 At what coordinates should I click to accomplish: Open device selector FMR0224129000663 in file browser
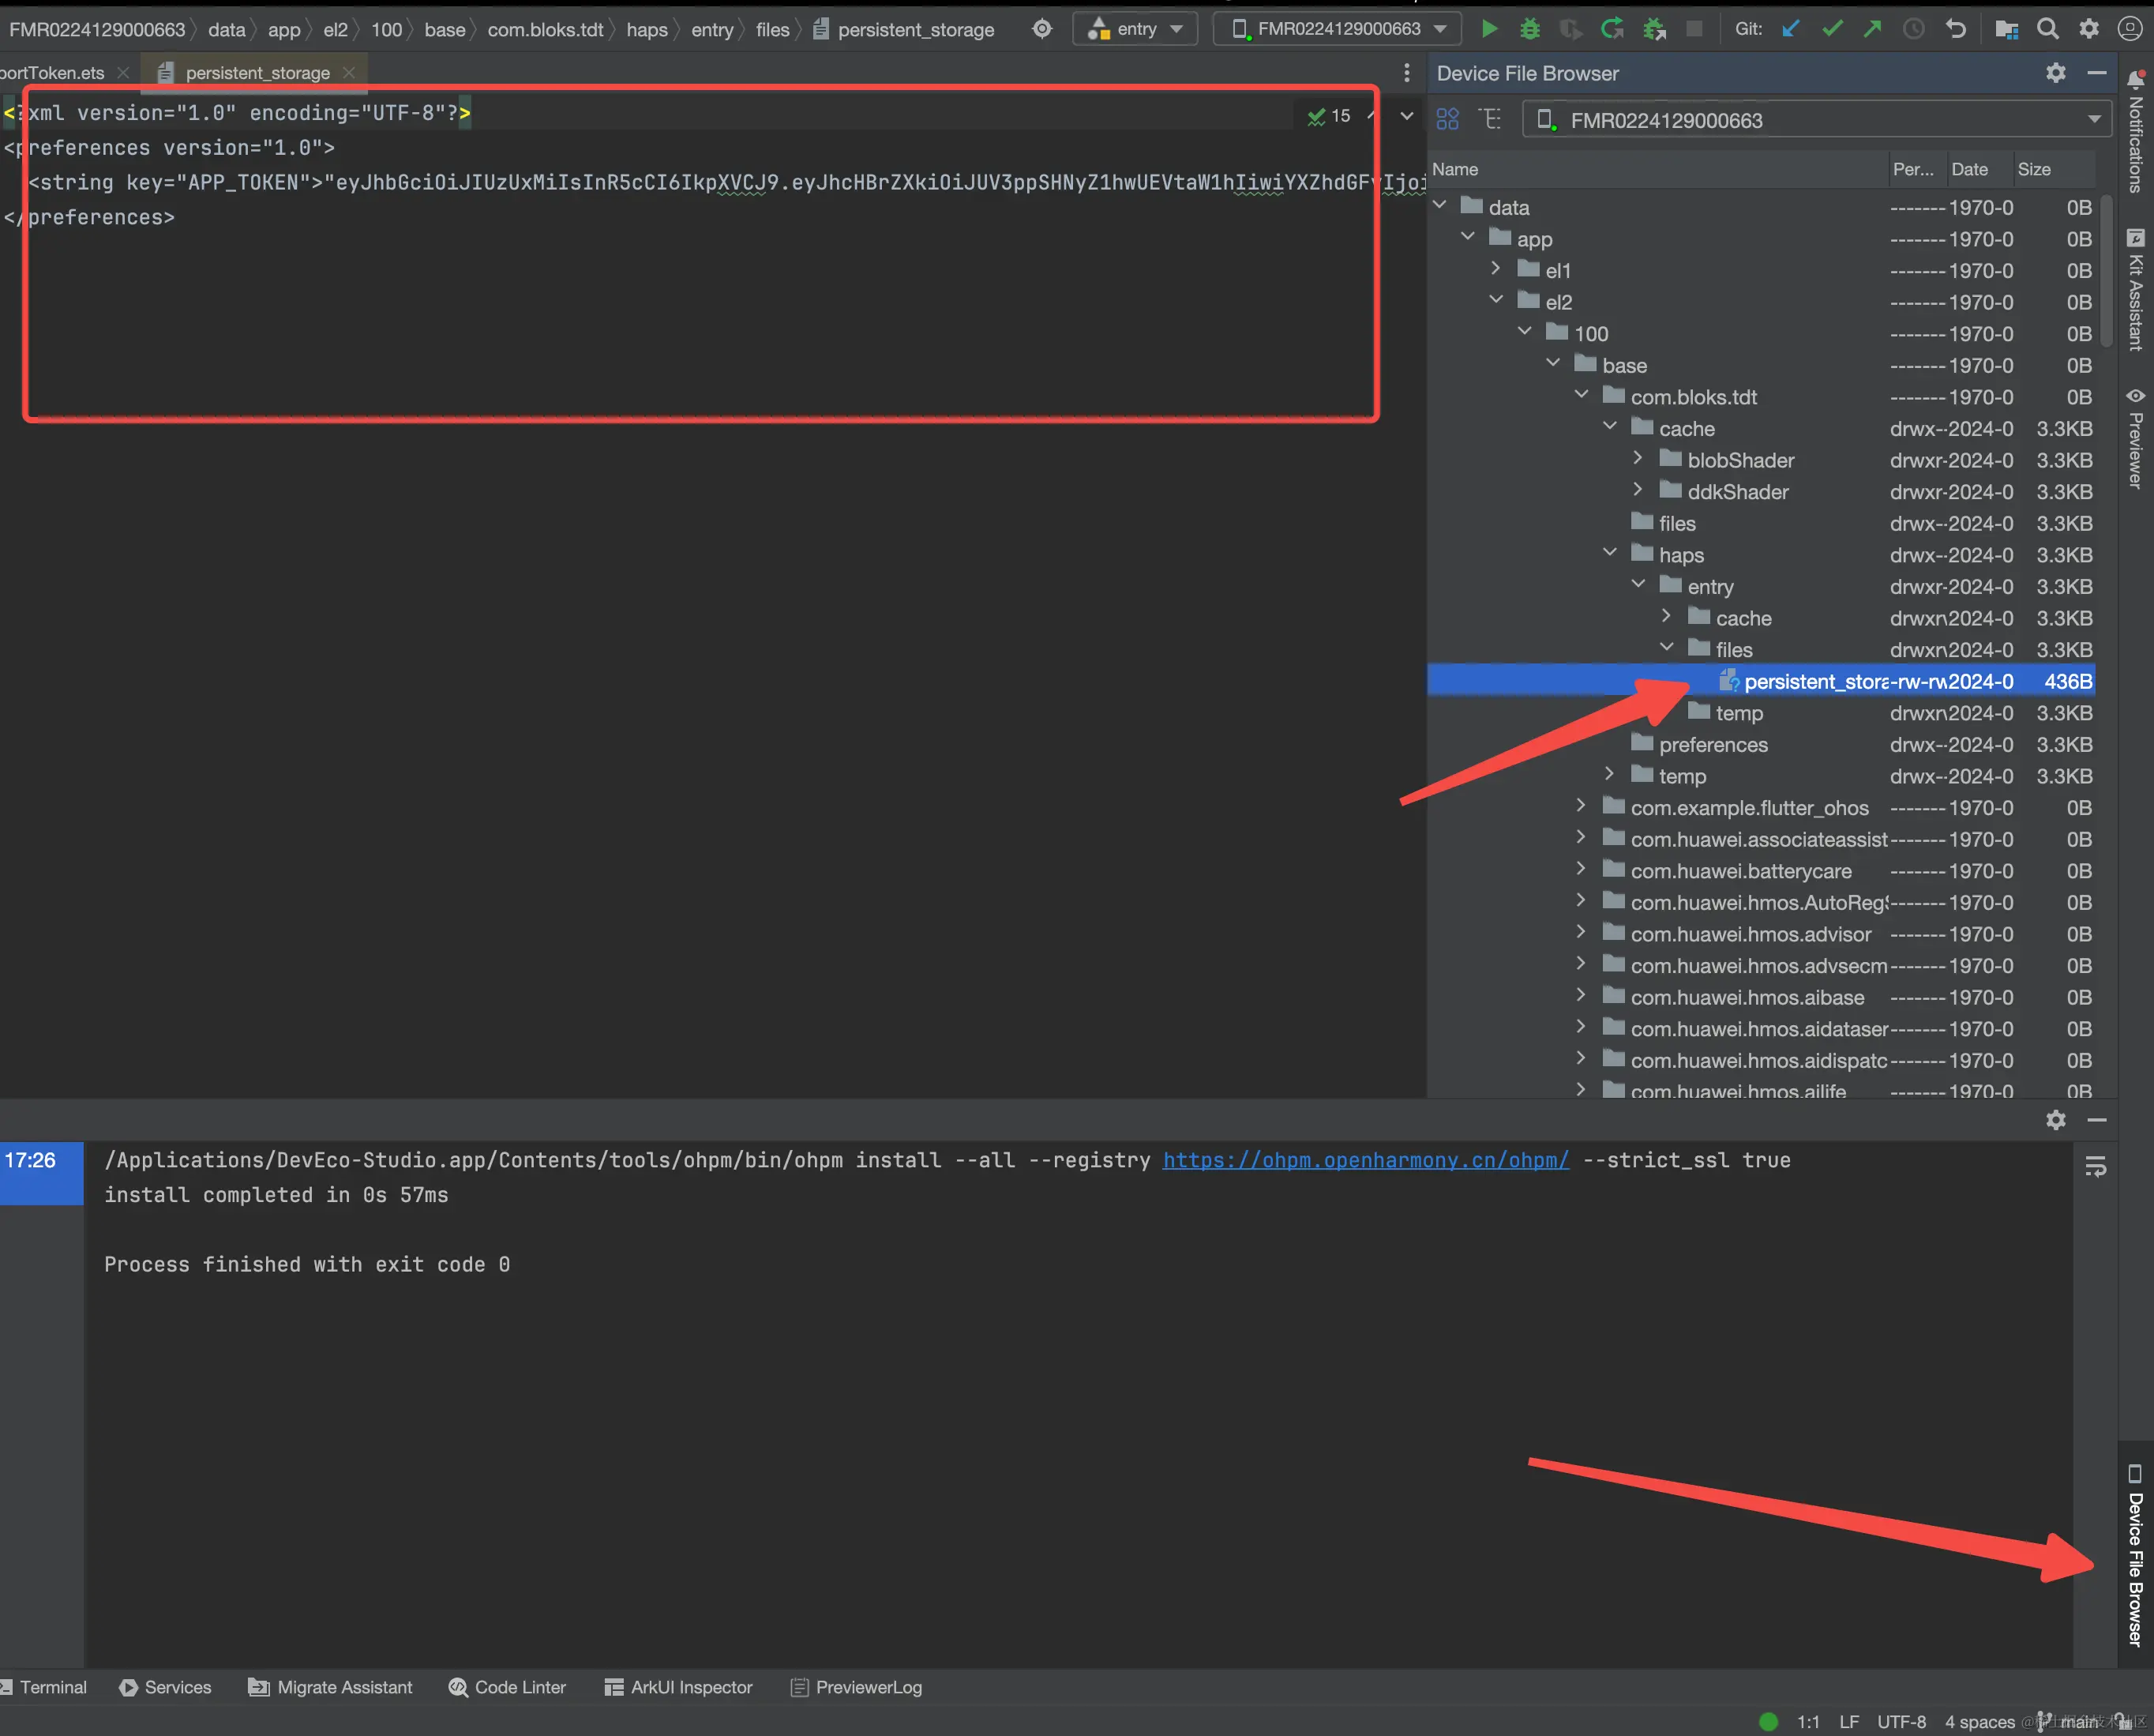coord(1817,121)
